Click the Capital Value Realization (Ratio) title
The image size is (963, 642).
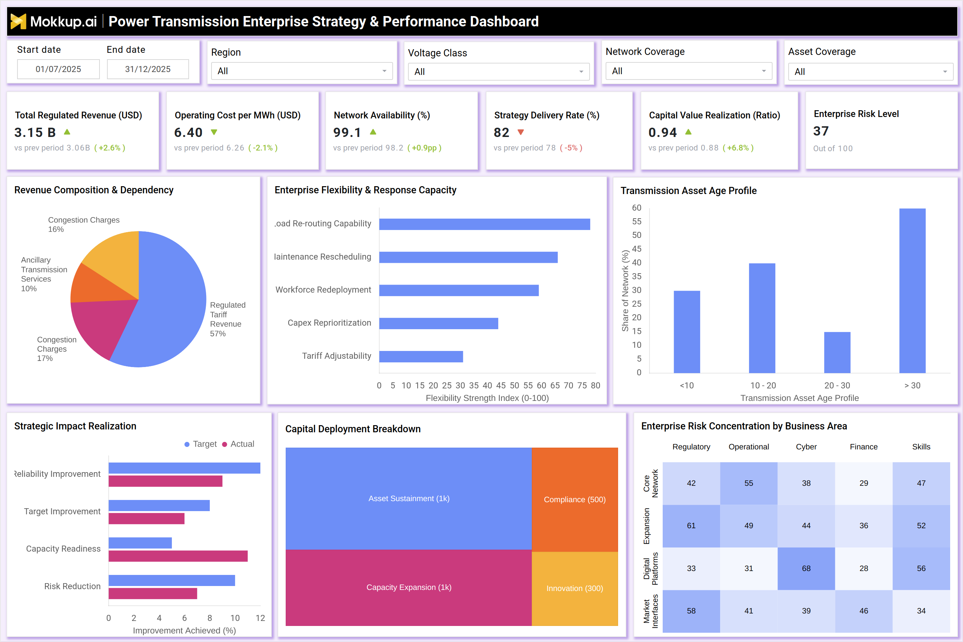714,116
